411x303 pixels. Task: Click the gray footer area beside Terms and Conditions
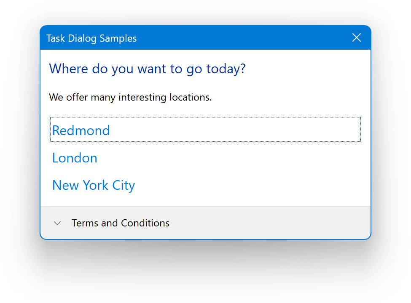pos(270,223)
